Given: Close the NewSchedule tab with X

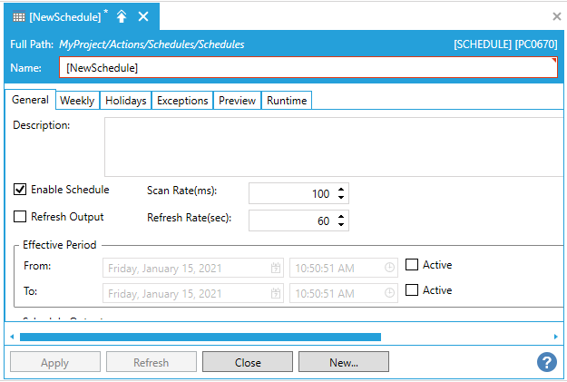Looking at the screenshot, I should coord(143,16).
